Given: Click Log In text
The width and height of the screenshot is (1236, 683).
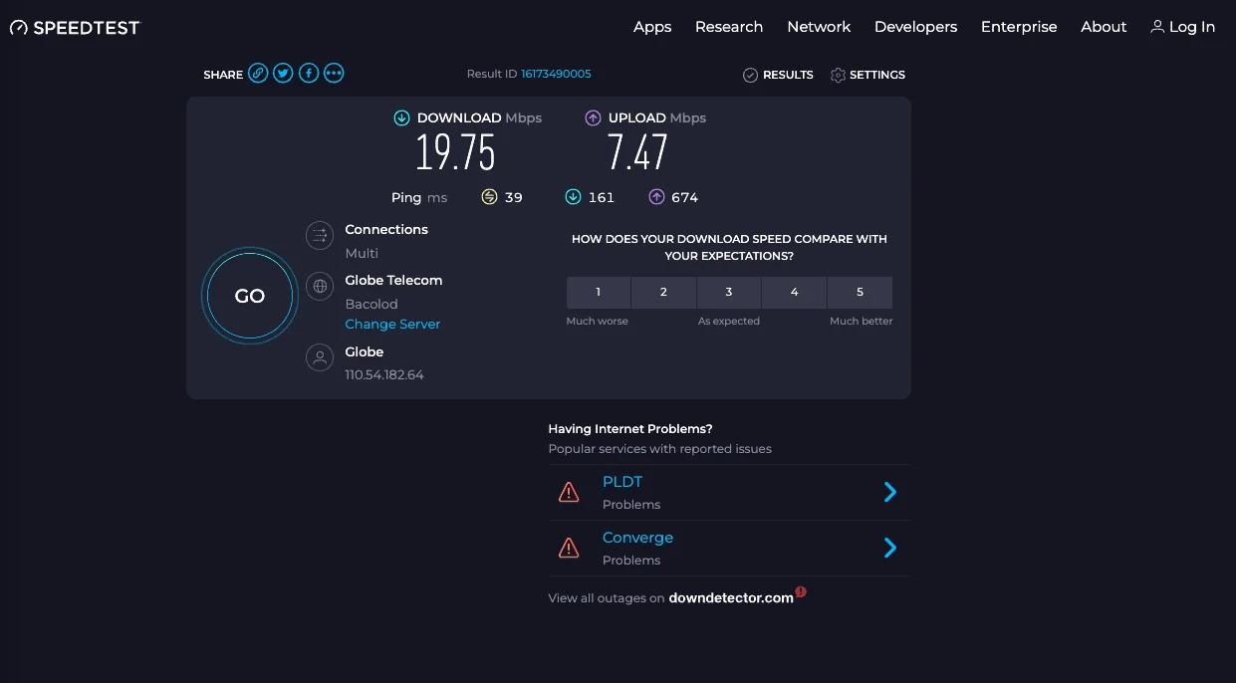Looking at the screenshot, I should tap(1192, 27).
